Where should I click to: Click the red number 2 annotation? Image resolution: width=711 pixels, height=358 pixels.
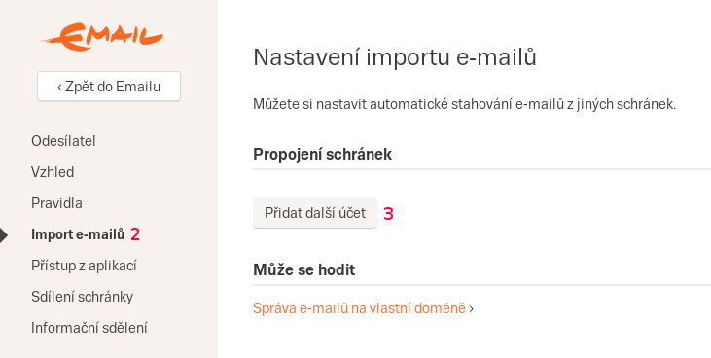[x=135, y=234]
